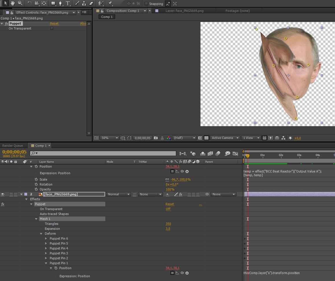The image size is (335, 281).
Task: Select the Horizontal Type tool
Action: [x=68, y=3]
